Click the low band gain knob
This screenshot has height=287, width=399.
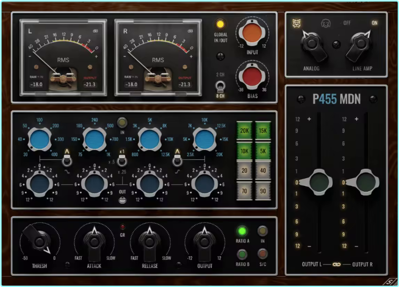coord(40,184)
